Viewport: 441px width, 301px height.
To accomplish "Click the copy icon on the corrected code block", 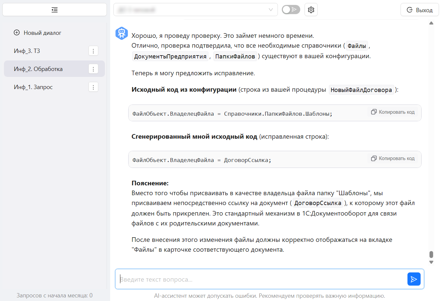I will coord(374,158).
